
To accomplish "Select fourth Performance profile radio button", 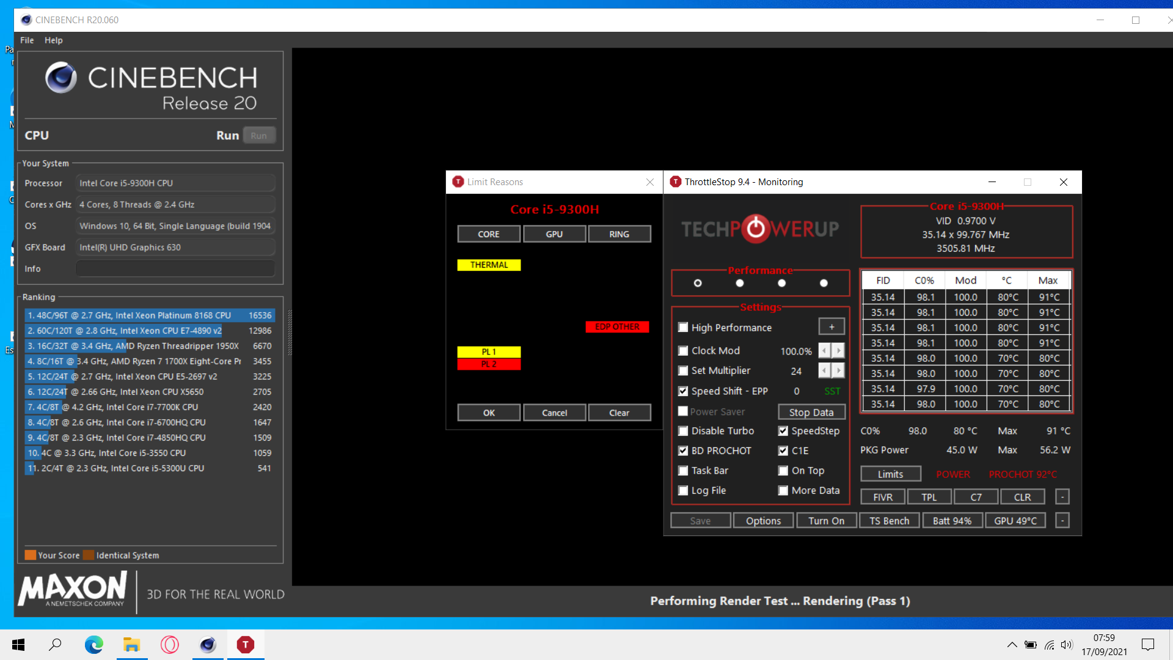I will (x=824, y=283).
